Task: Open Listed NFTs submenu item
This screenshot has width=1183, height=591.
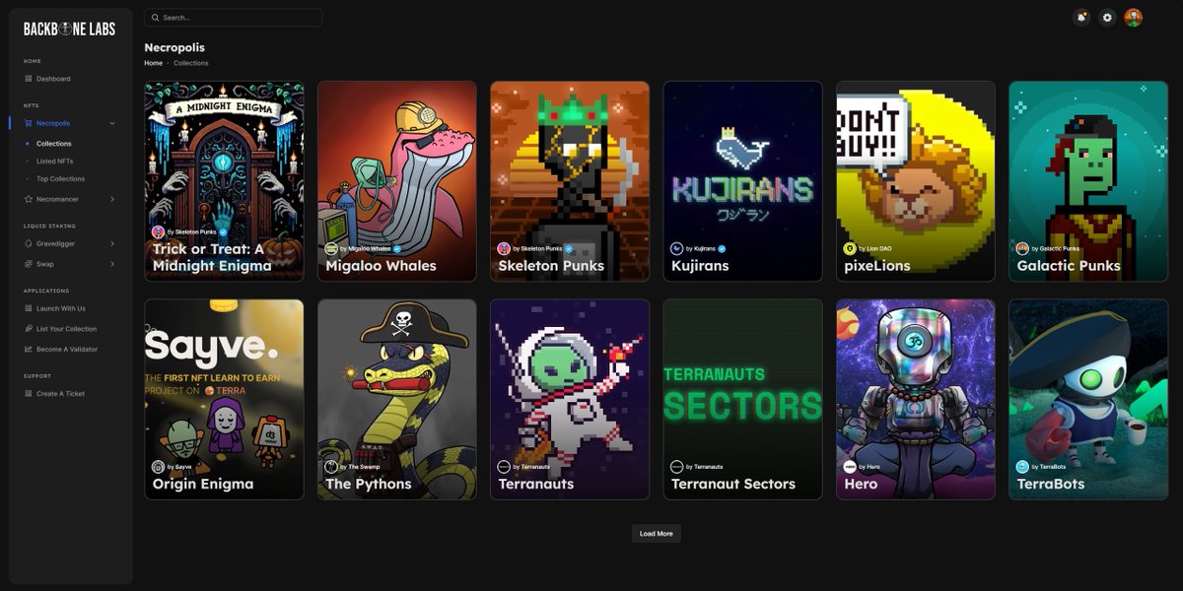Action: click(x=54, y=162)
